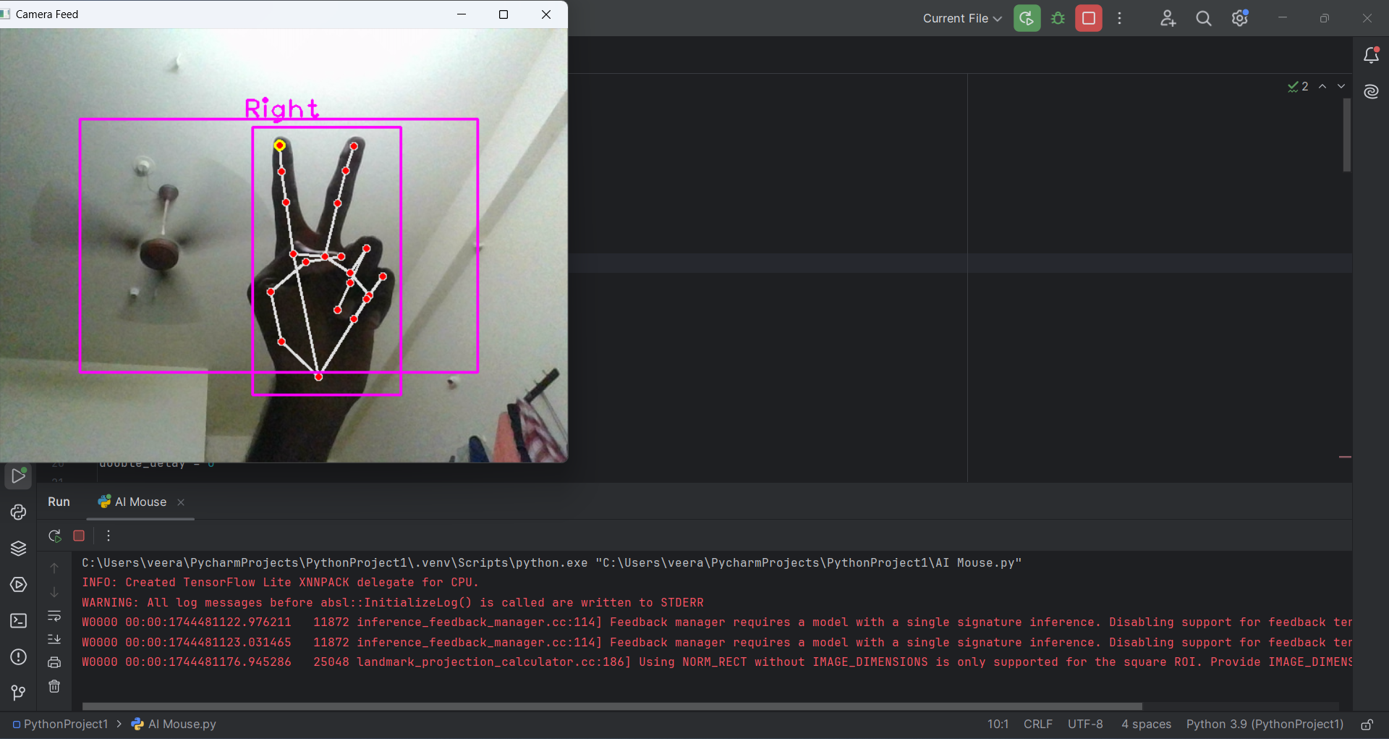Screen dimensions: 1389x739
Task: Clear console output with trash icon
Action: [54, 686]
